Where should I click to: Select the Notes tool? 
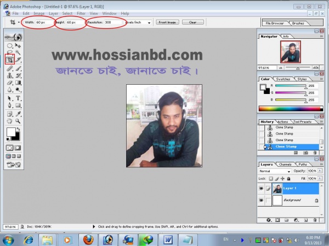click(9, 114)
